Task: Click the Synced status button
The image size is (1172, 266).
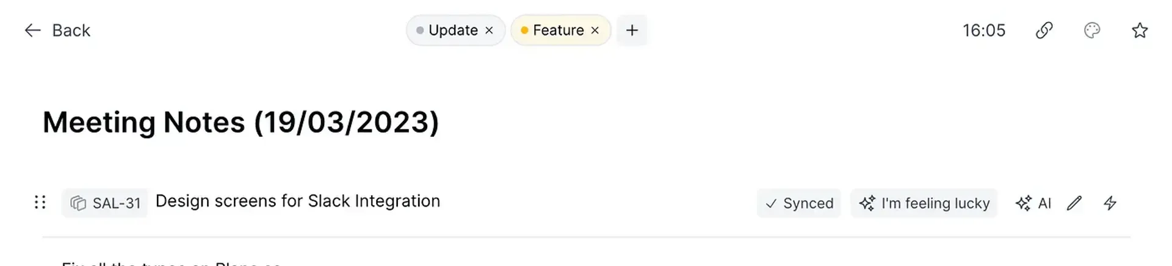Action: (799, 203)
